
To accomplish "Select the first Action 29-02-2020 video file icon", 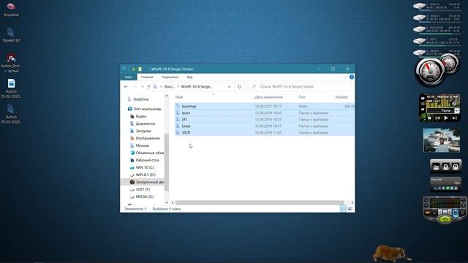I will tap(11, 88).
